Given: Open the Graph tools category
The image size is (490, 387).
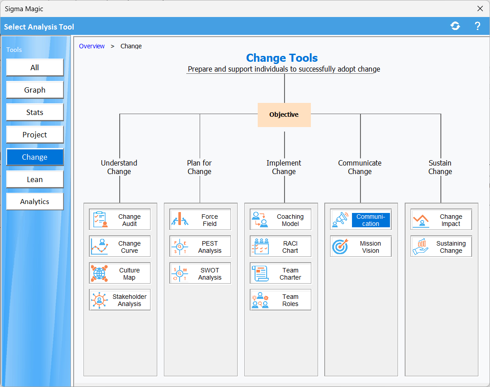Looking at the screenshot, I should pyautogui.click(x=35, y=90).
